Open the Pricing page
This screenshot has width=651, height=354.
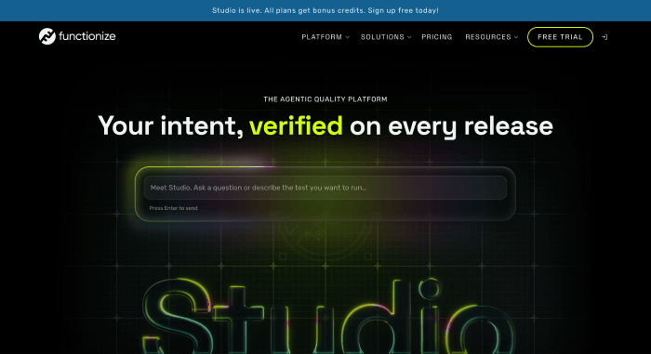[x=437, y=37]
